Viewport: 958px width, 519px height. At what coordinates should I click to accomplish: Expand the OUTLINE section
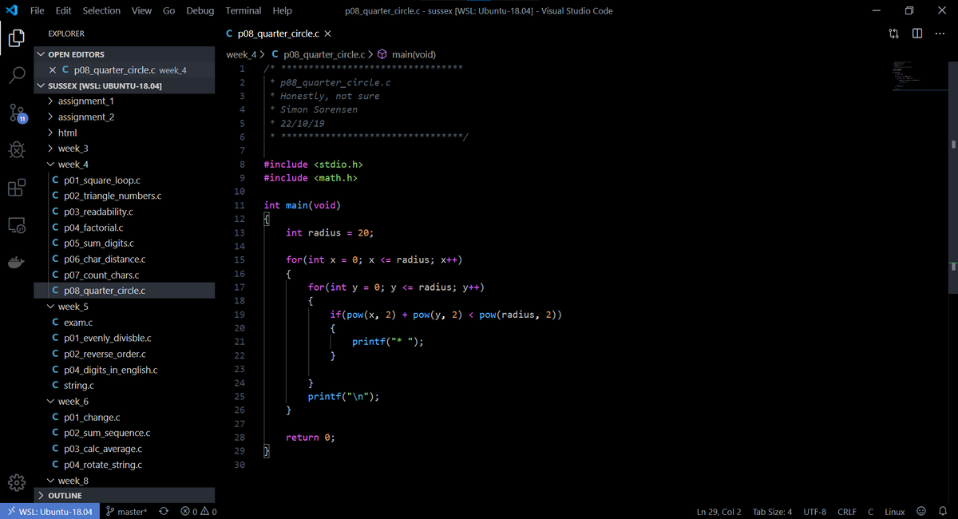tap(65, 496)
